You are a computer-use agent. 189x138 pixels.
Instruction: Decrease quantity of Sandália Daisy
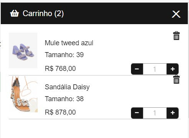pos(137,113)
